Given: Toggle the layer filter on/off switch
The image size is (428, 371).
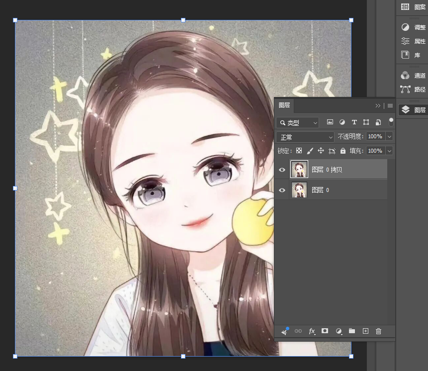Looking at the screenshot, I should (x=391, y=122).
